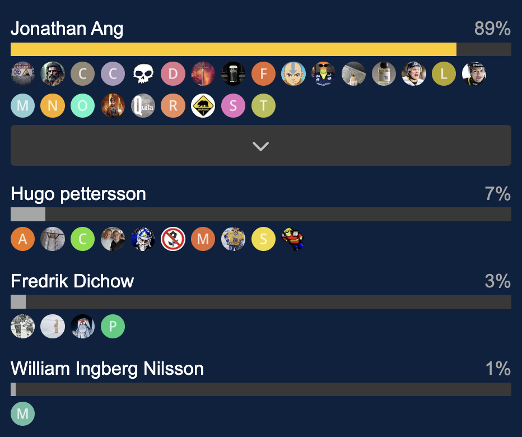Click the pixel-art flying character avatar
Image resolution: width=522 pixels, height=437 pixels.
[x=294, y=239]
